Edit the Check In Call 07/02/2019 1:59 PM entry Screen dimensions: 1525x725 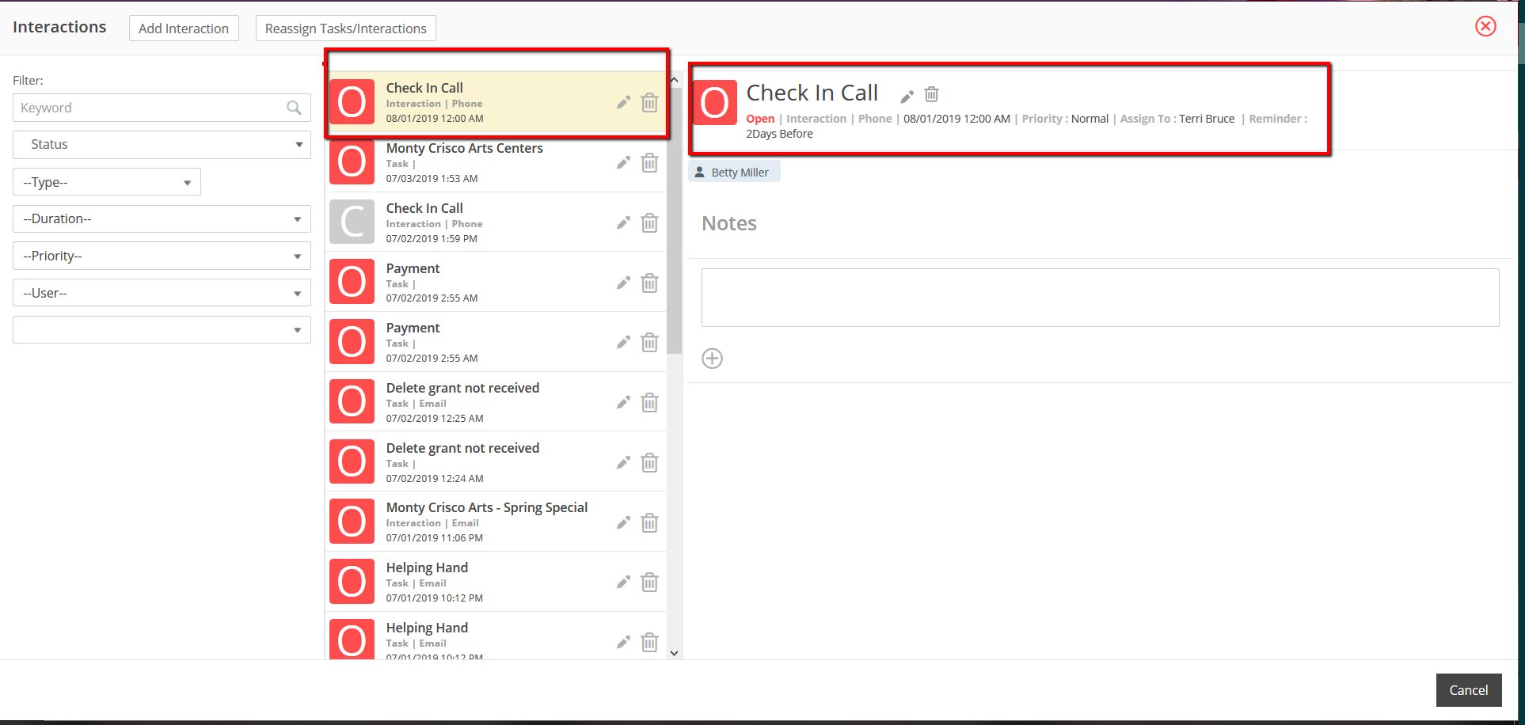pyautogui.click(x=624, y=223)
